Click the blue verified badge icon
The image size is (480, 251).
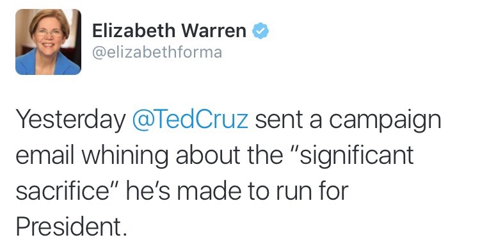pyautogui.click(x=260, y=31)
